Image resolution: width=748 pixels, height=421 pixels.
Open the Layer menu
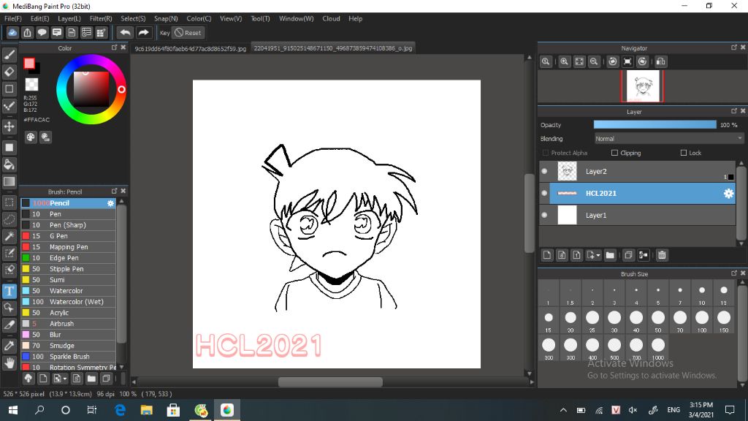69,18
